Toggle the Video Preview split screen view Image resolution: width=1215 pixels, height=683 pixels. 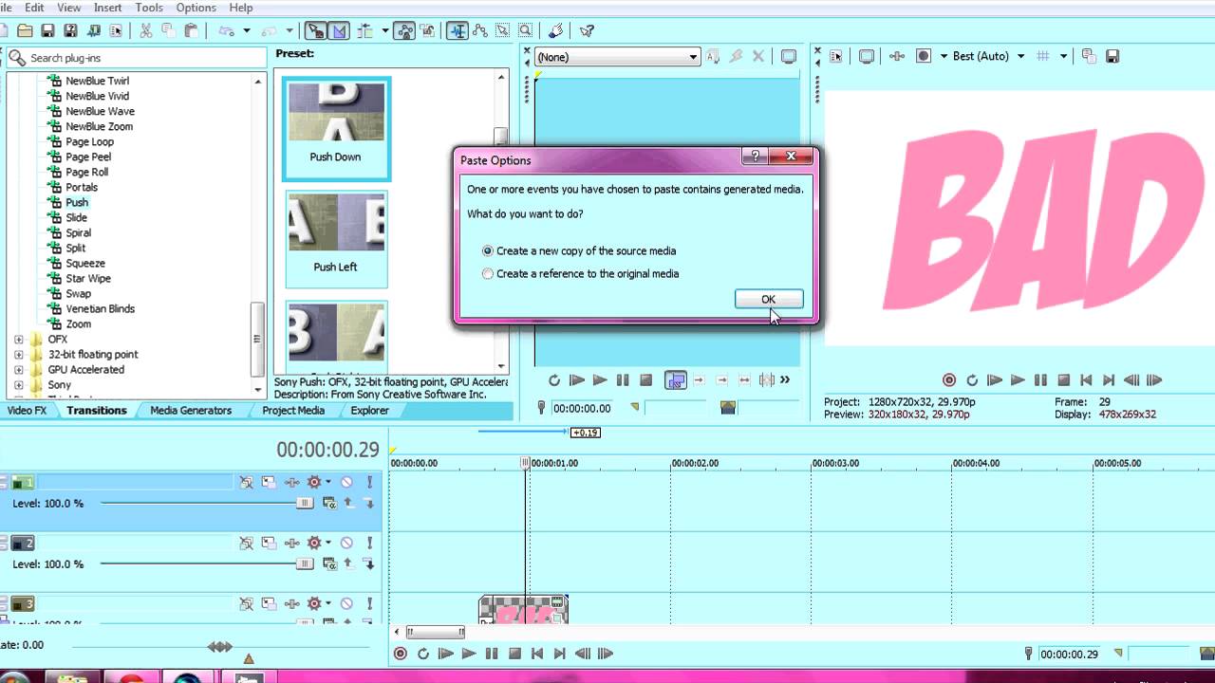tap(923, 56)
